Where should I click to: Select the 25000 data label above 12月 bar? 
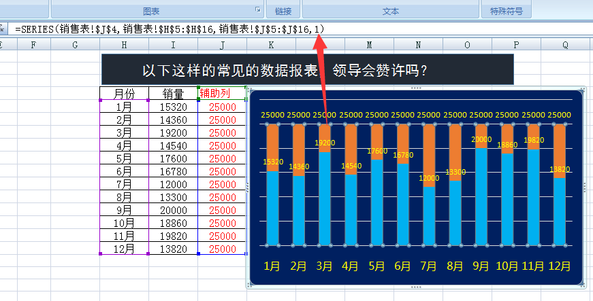click(x=560, y=115)
